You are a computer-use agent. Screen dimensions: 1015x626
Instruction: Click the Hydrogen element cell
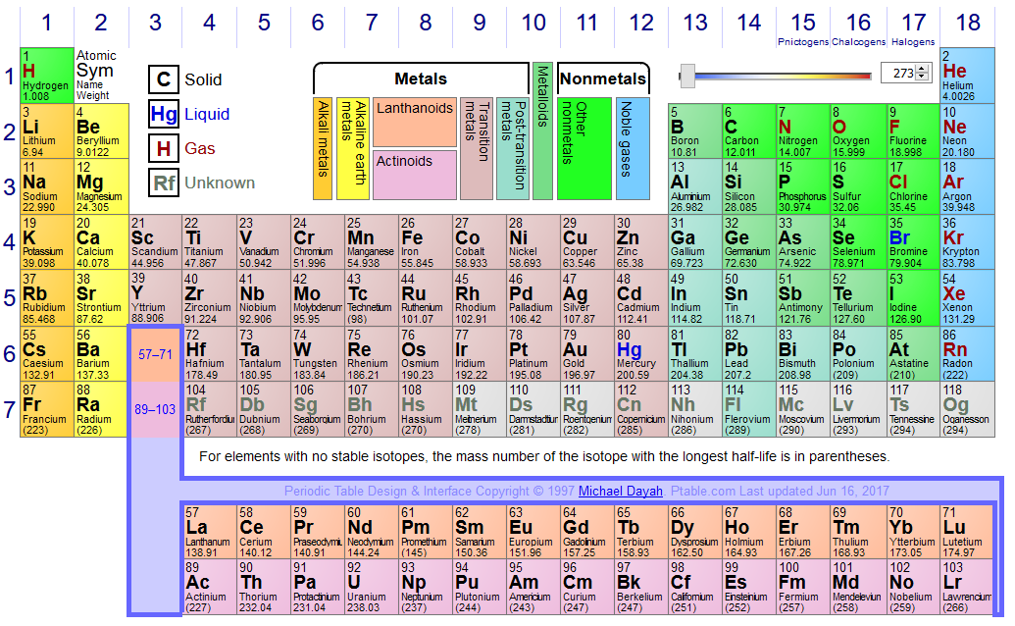(46, 75)
